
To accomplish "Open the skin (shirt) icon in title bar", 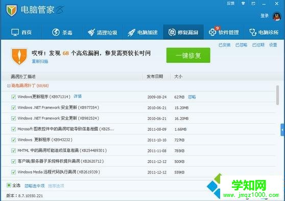I will click(x=243, y=3).
